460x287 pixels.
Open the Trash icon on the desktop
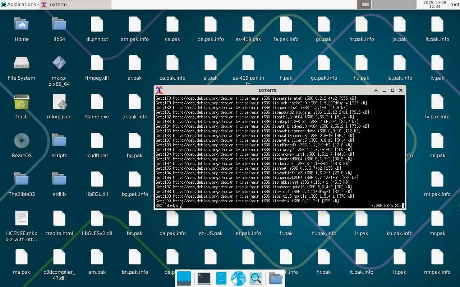22,102
